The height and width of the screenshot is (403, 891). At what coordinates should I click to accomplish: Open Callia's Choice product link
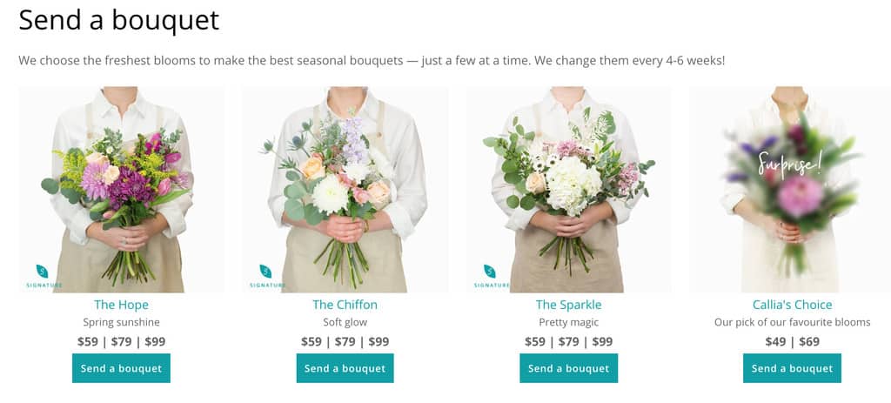tap(792, 305)
